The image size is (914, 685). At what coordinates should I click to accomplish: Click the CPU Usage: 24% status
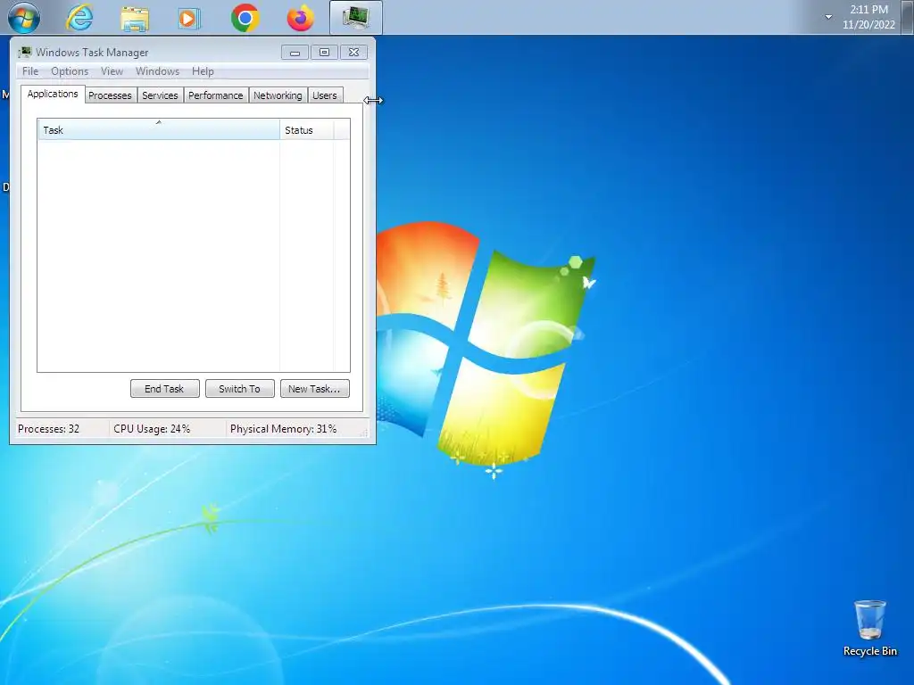(152, 429)
